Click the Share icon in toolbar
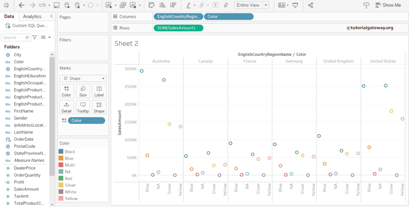The image size is (409, 207). tap(311, 5)
